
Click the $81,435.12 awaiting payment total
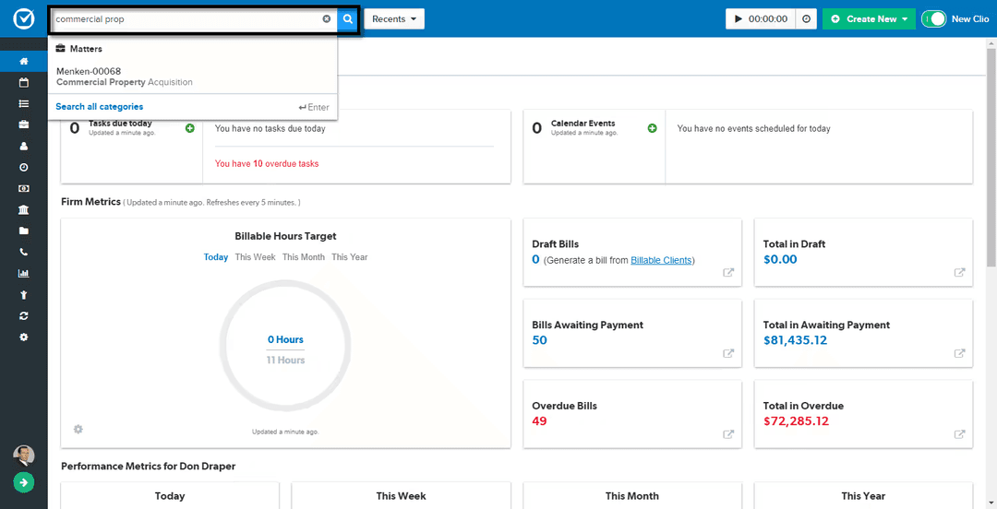(795, 340)
